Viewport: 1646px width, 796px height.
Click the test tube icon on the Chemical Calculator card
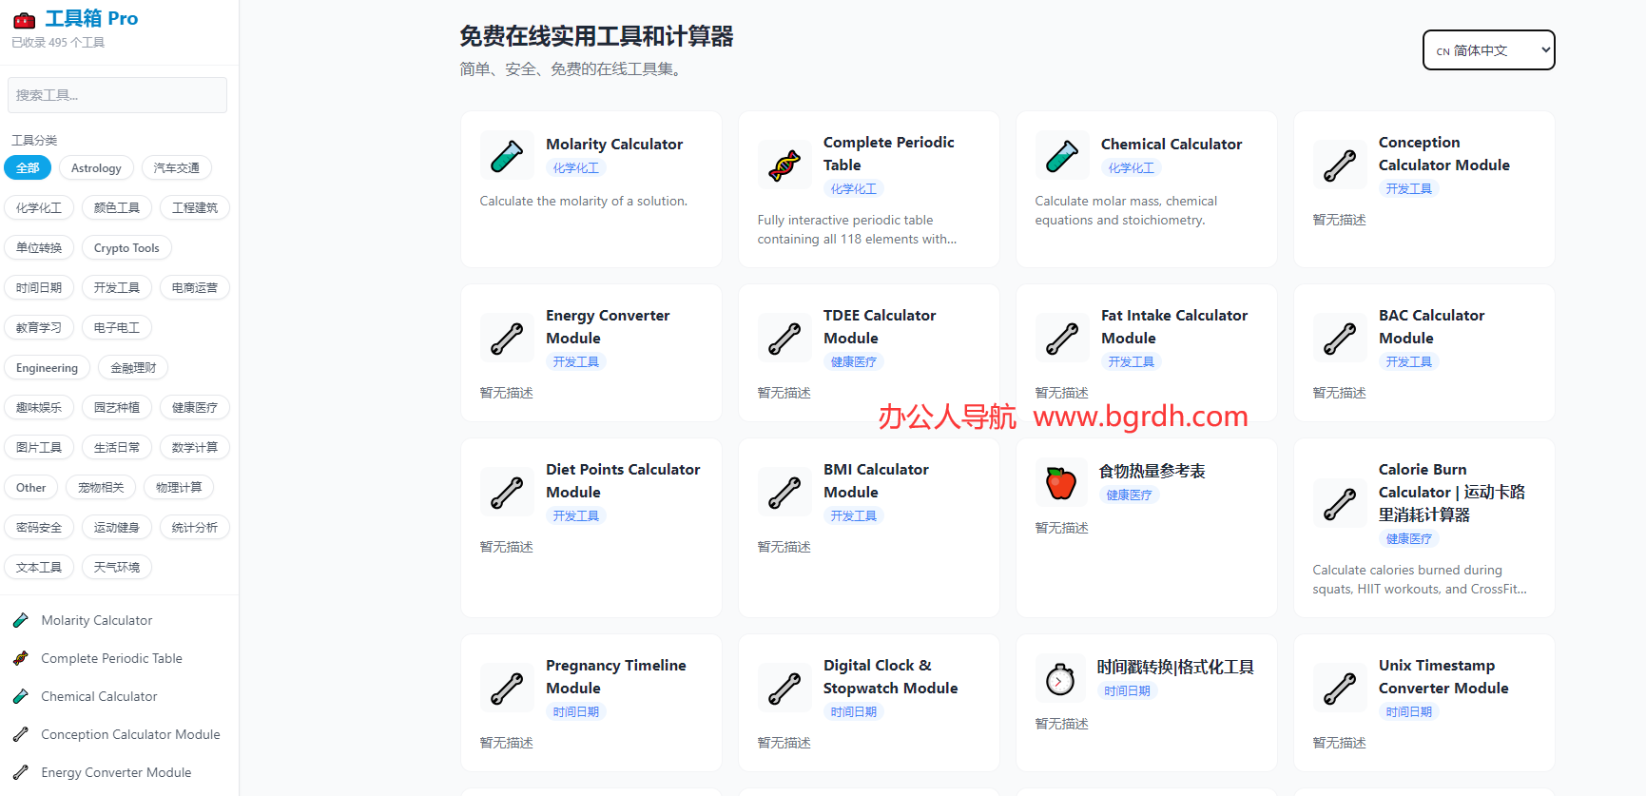coord(1062,155)
